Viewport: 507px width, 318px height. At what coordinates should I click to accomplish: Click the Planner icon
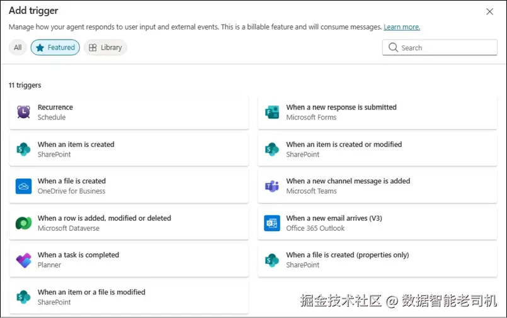23,260
